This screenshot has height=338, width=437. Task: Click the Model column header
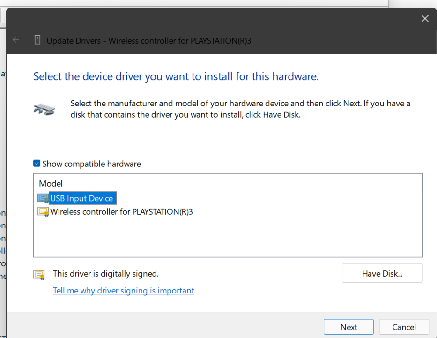point(51,183)
